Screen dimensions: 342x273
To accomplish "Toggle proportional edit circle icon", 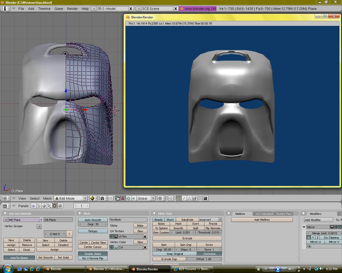I will [x=160, y=198].
